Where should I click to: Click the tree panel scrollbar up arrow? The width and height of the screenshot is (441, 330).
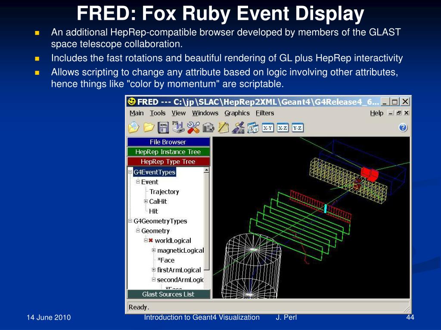206,170
